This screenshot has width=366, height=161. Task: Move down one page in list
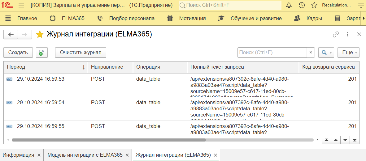click(x=345, y=140)
